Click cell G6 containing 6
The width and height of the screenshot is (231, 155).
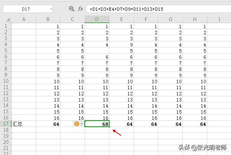(x=170, y=57)
